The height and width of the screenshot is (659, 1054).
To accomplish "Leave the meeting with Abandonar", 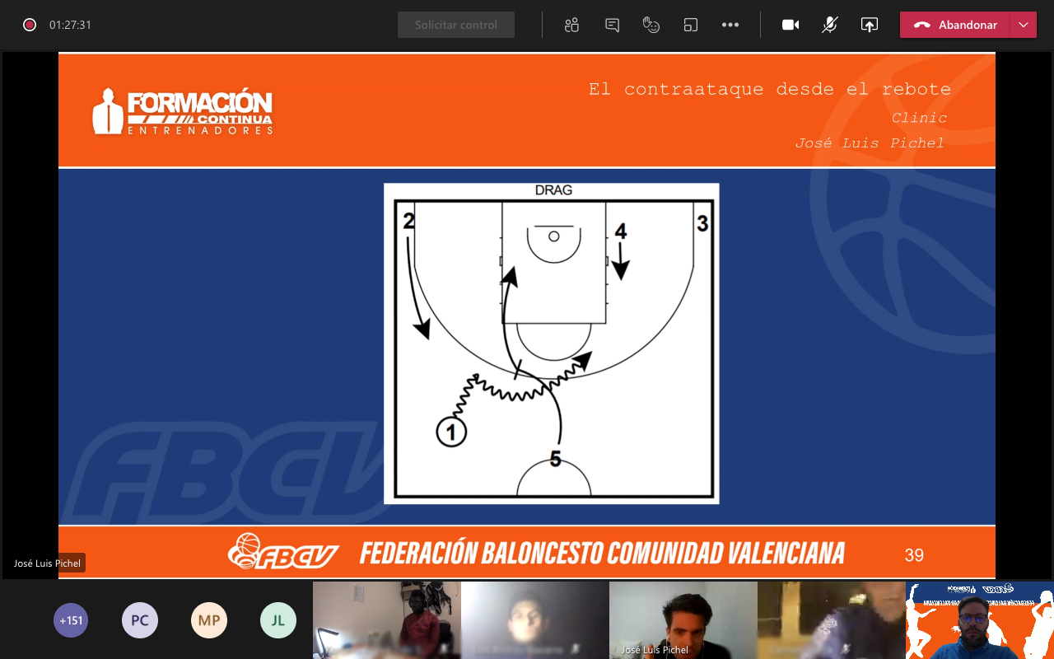I will point(955,25).
